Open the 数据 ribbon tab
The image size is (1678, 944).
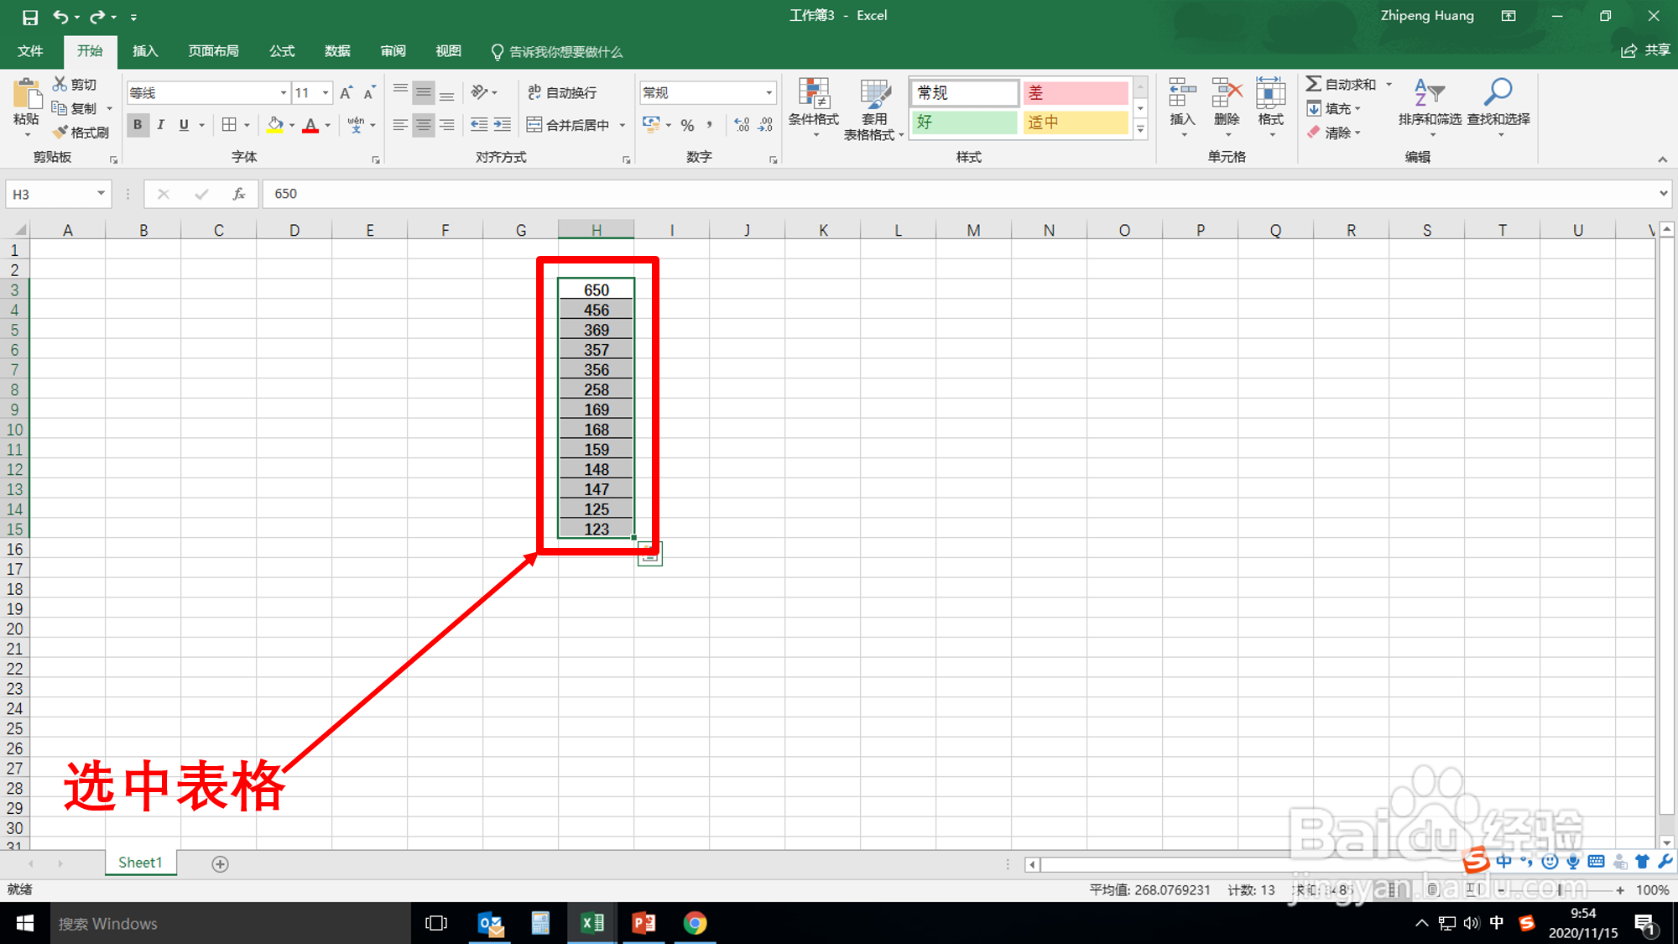(337, 51)
